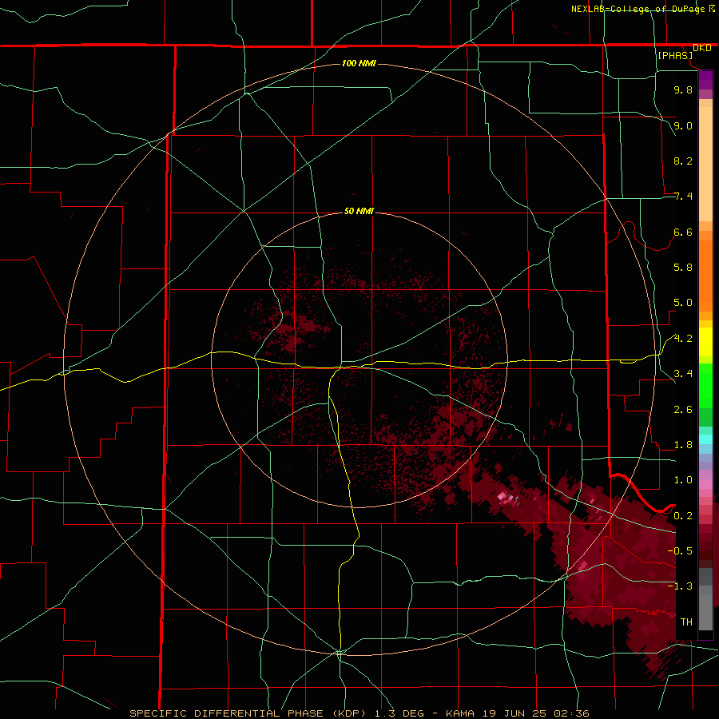Viewport: 719px width, 719px height.
Task: Click the "KAMA" radar site identifier
Action: pyautogui.click(x=460, y=713)
